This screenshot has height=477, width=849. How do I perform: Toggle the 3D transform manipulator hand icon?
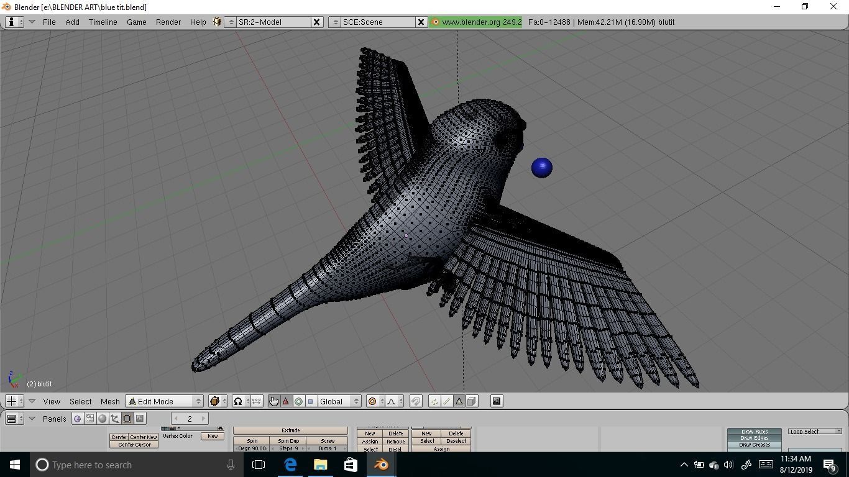point(273,401)
